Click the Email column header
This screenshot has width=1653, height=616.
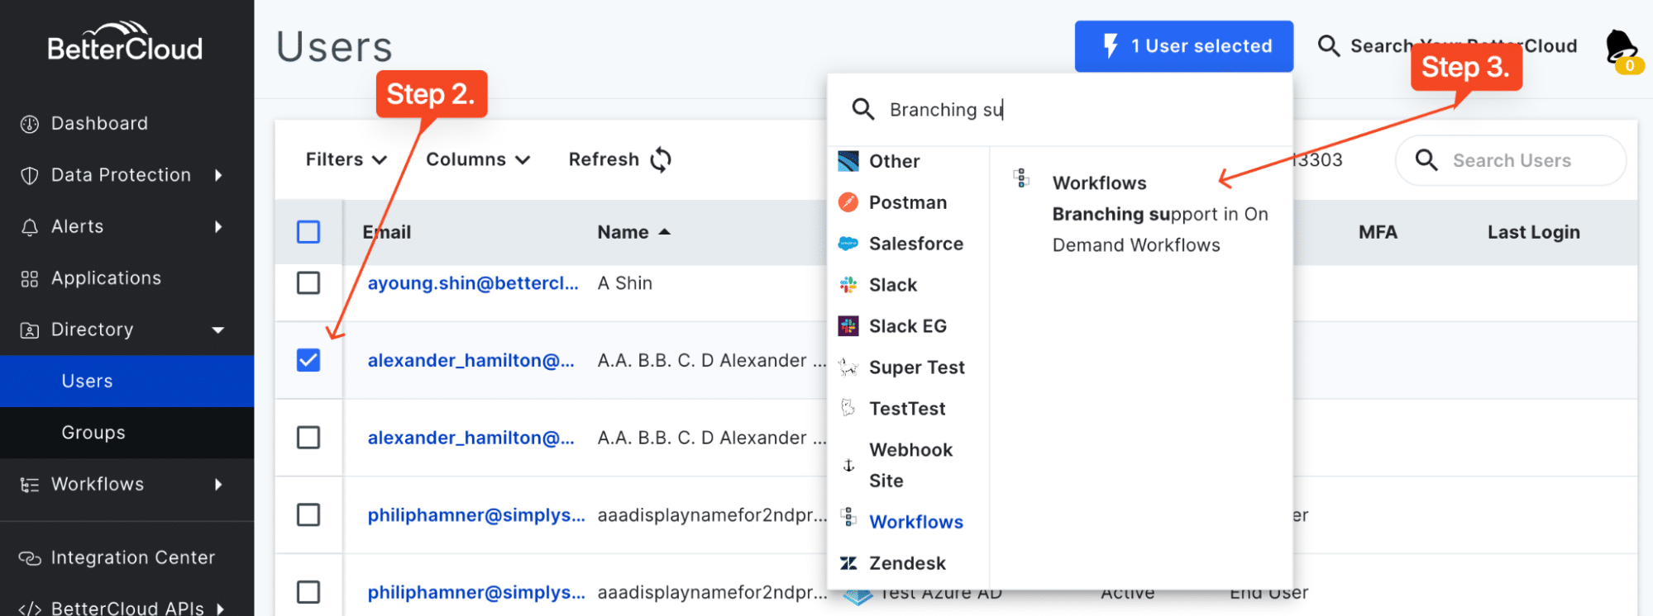click(x=387, y=233)
